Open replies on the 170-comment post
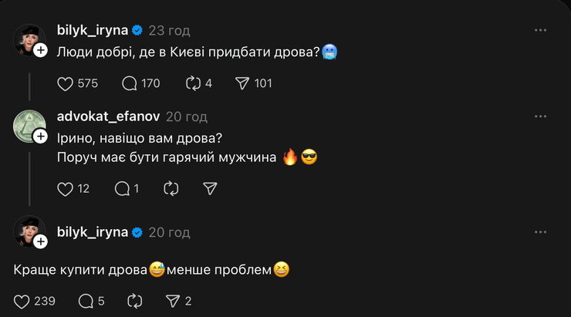This screenshot has height=317, width=571. [130, 83]
